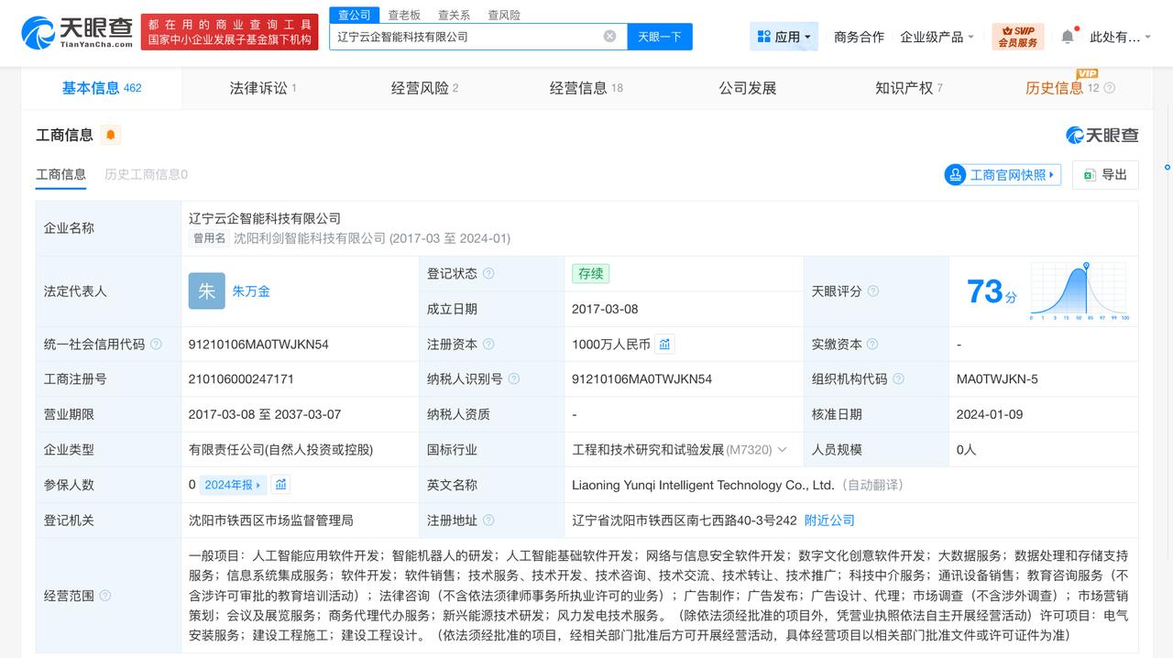Screen dimensions: 1173x658
Task: Click the marker on the 73分 score curve
Action: (1087, 265)
